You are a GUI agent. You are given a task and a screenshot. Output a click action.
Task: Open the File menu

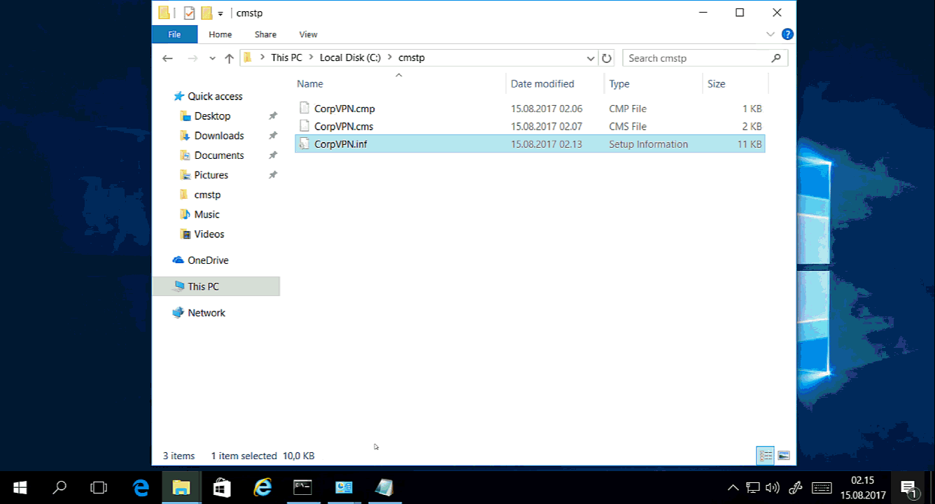tap(174, 34)
